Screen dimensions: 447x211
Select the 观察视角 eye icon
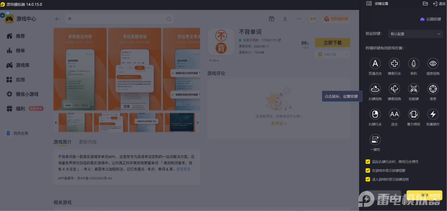[433, 64]
